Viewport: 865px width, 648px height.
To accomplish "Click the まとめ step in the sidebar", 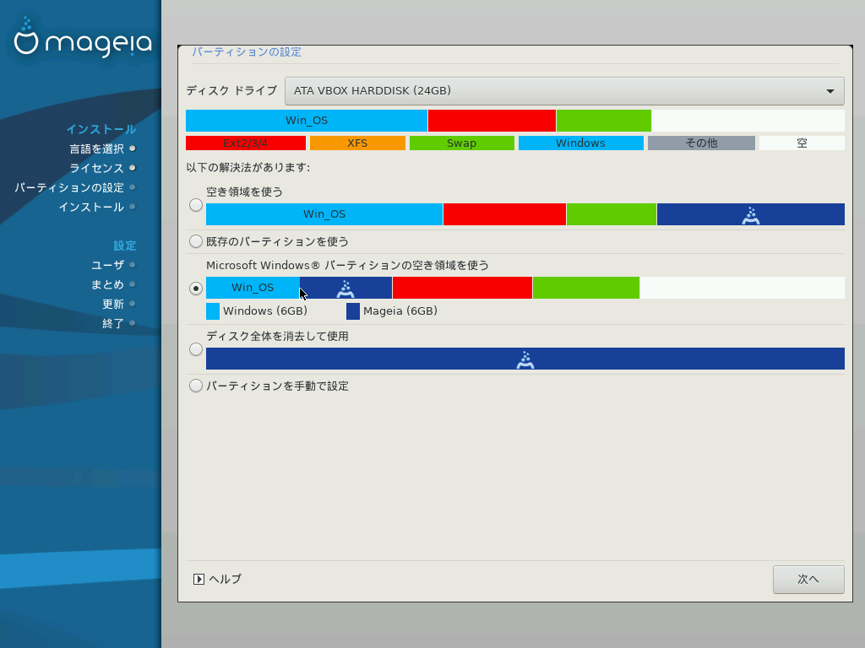I will click(x=107, y=284).
